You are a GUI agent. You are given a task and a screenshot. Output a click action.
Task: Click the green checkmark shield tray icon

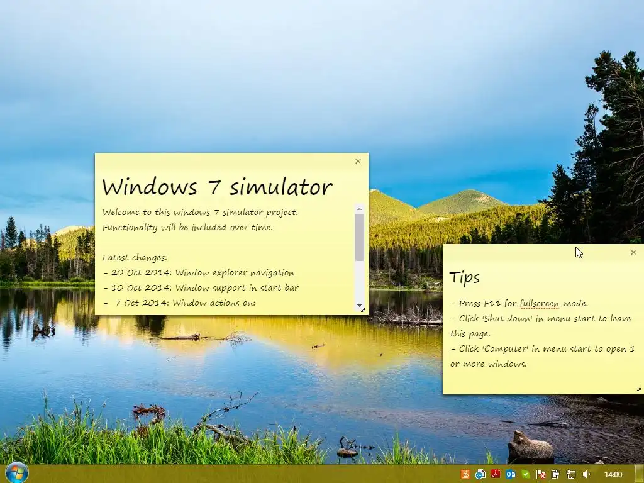pyautogui.click(x=526, y=474)
